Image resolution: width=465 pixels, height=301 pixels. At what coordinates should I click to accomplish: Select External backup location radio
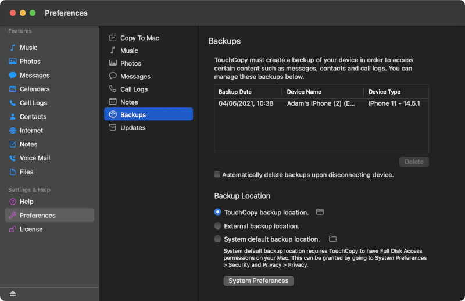point(217,226)
